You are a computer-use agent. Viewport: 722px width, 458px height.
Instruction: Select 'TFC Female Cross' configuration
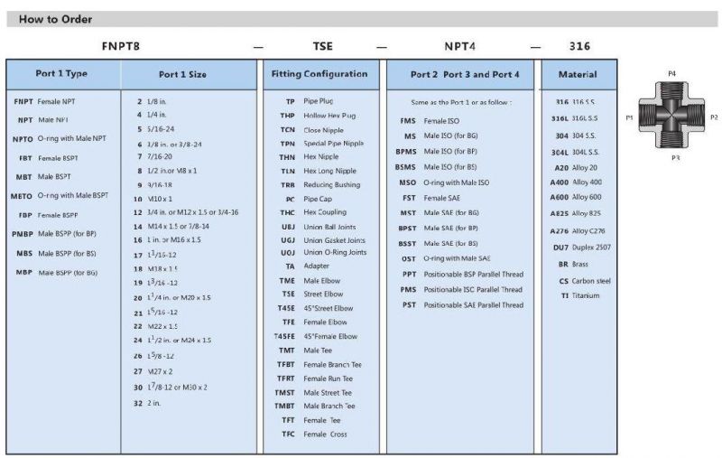[314, 435]
